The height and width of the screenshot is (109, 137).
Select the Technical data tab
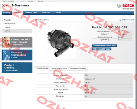click(x=42, y=69)
